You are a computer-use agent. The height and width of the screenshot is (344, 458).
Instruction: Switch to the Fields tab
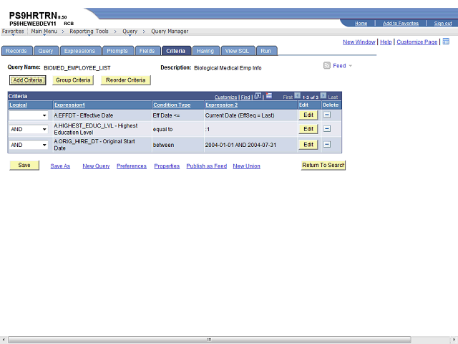147,51
